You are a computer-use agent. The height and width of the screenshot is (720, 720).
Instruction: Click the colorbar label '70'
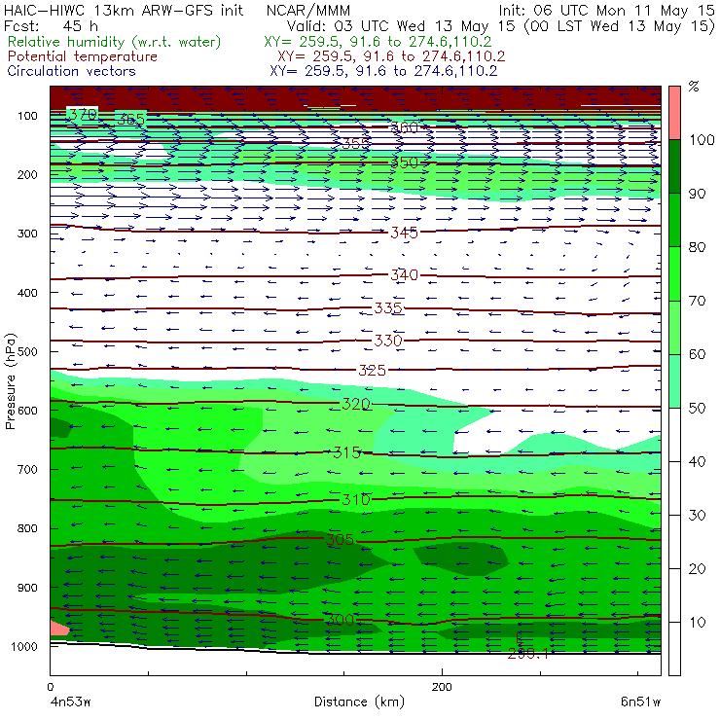[x=697, y=301]
